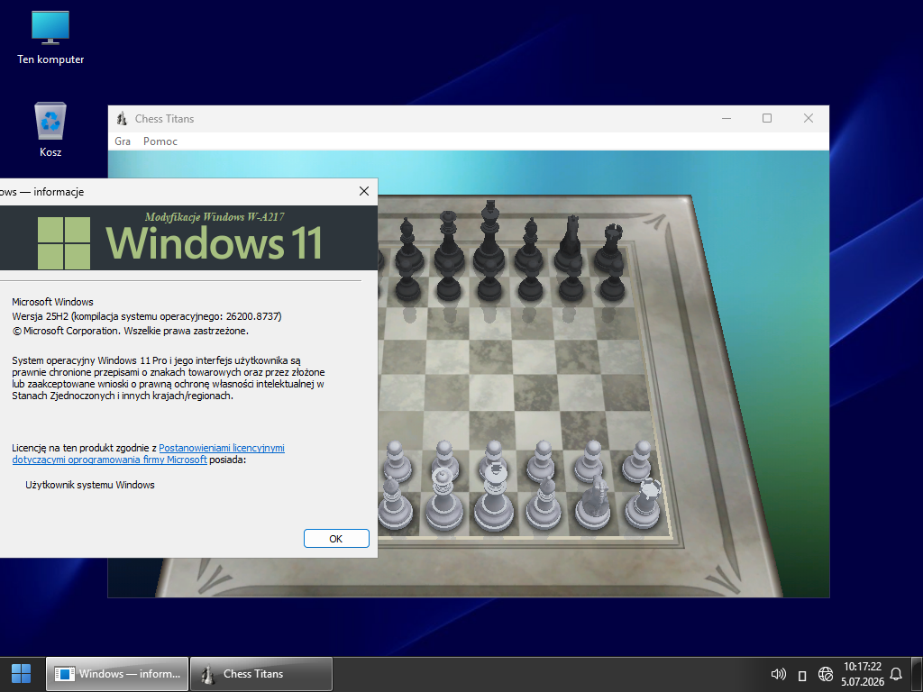Select the white pawn in front of the knight
The width and height of the screenshot is (923, 692).
pos(590,462)
